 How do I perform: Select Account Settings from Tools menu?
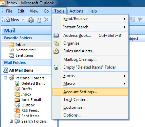pos(90,92)
